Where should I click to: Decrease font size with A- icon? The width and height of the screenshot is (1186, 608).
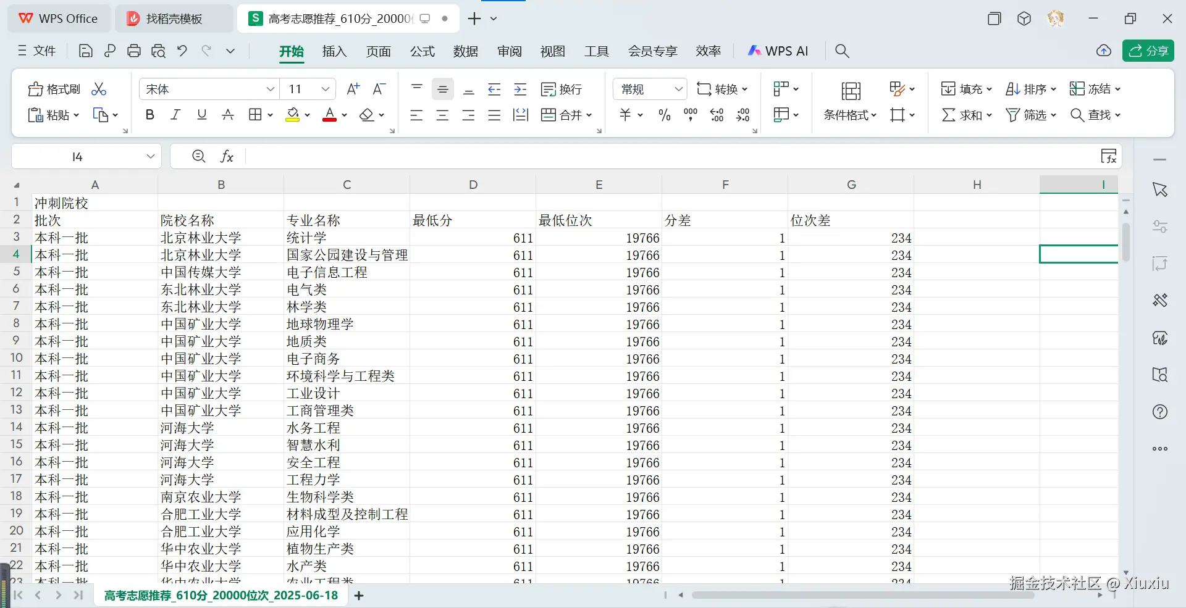point(379,90)
